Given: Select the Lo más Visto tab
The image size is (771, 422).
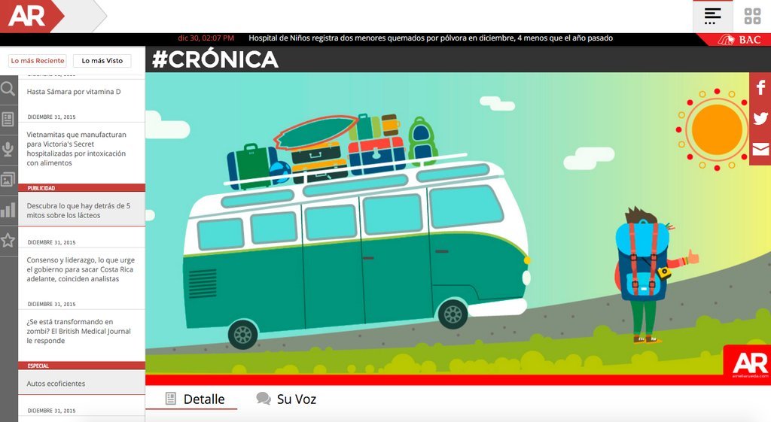Looking at the screenshot, I should 102,61.
